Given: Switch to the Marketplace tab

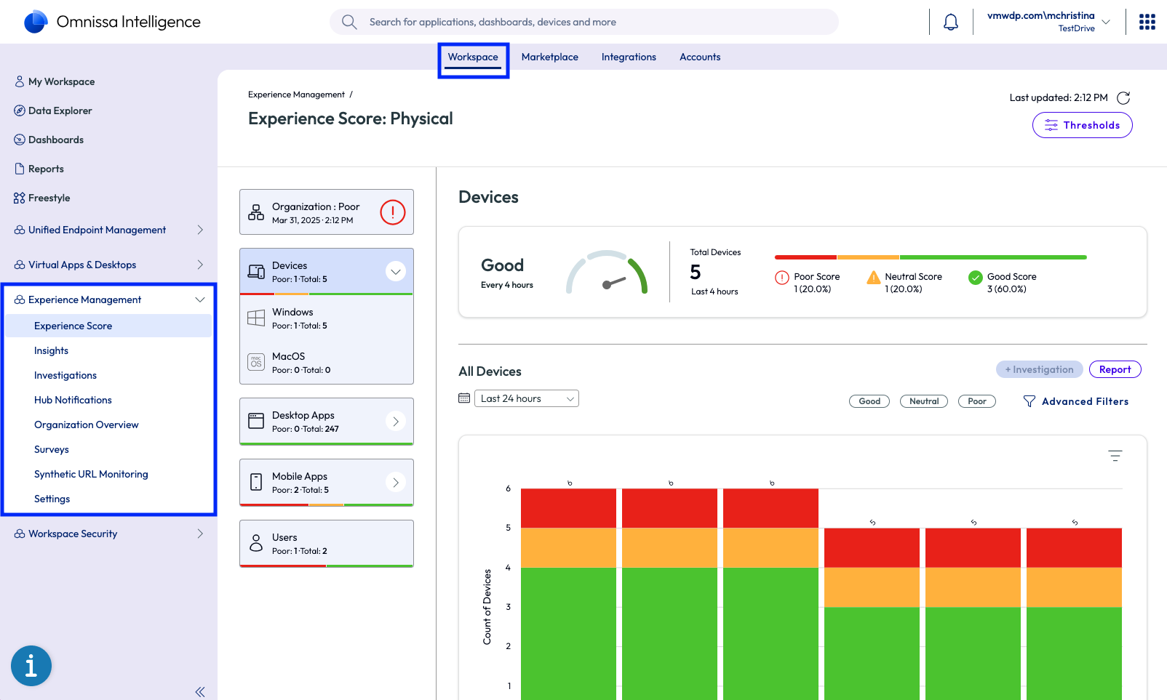Looking at the screenshot, I should [549, 57].
